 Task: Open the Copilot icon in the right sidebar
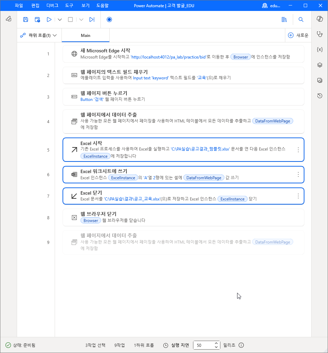click(x=320, y=19)
